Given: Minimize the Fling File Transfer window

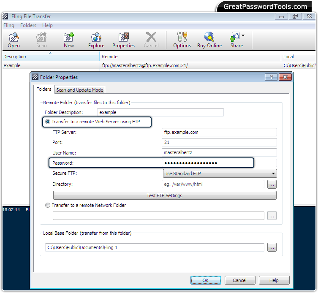Looking at the screenshot, I should tap(281, 16).
